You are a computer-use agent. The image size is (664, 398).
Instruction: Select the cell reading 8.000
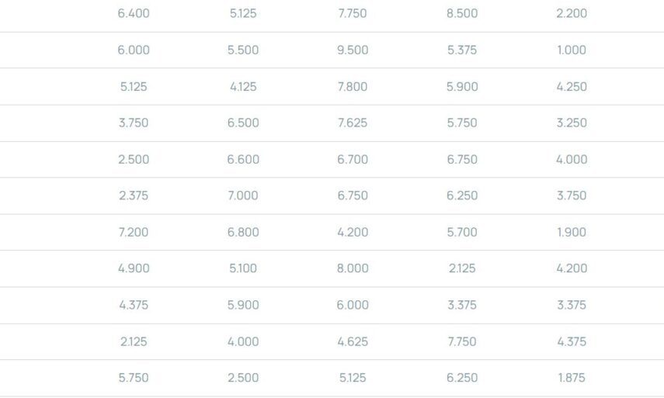(x=353, y=268)
